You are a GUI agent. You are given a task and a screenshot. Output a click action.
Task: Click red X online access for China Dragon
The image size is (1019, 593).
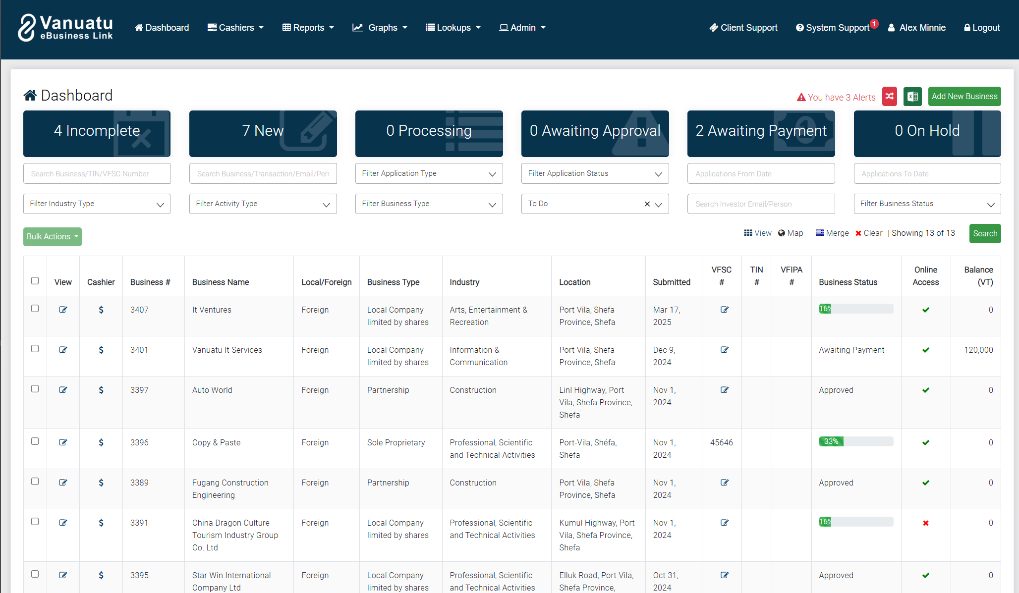pos(925,523)
